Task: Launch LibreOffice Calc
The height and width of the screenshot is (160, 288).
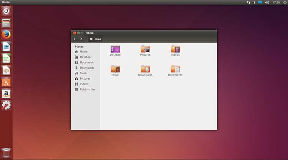Action: coord(6,58)
